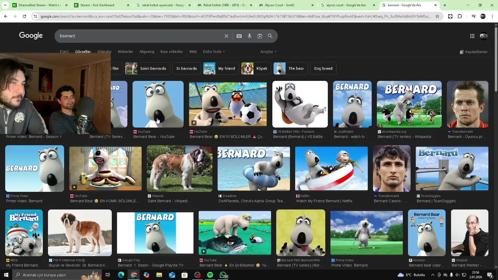Open the Google account avatar
This screenshot has width=498, height=280.
(484, 36)
